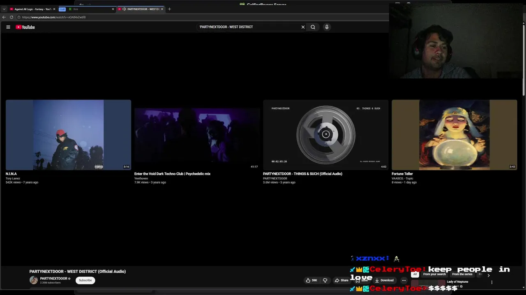Open a new browser tab with plus

169,9
